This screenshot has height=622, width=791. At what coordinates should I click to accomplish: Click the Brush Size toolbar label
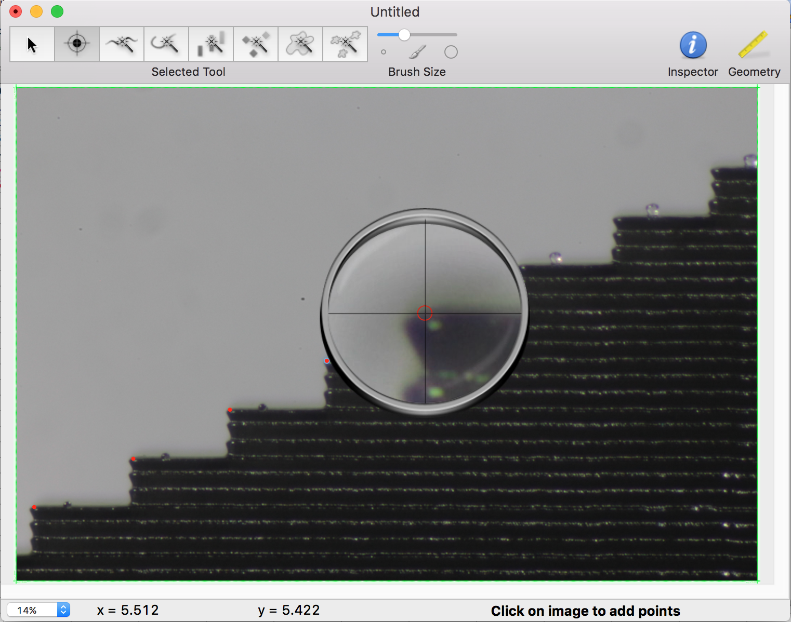[x=417, y=72]
